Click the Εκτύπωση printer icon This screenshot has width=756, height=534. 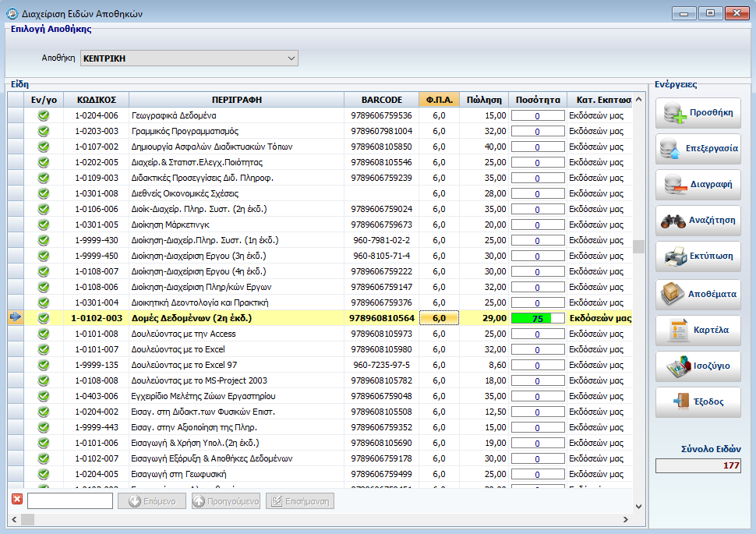click(676, 256)
